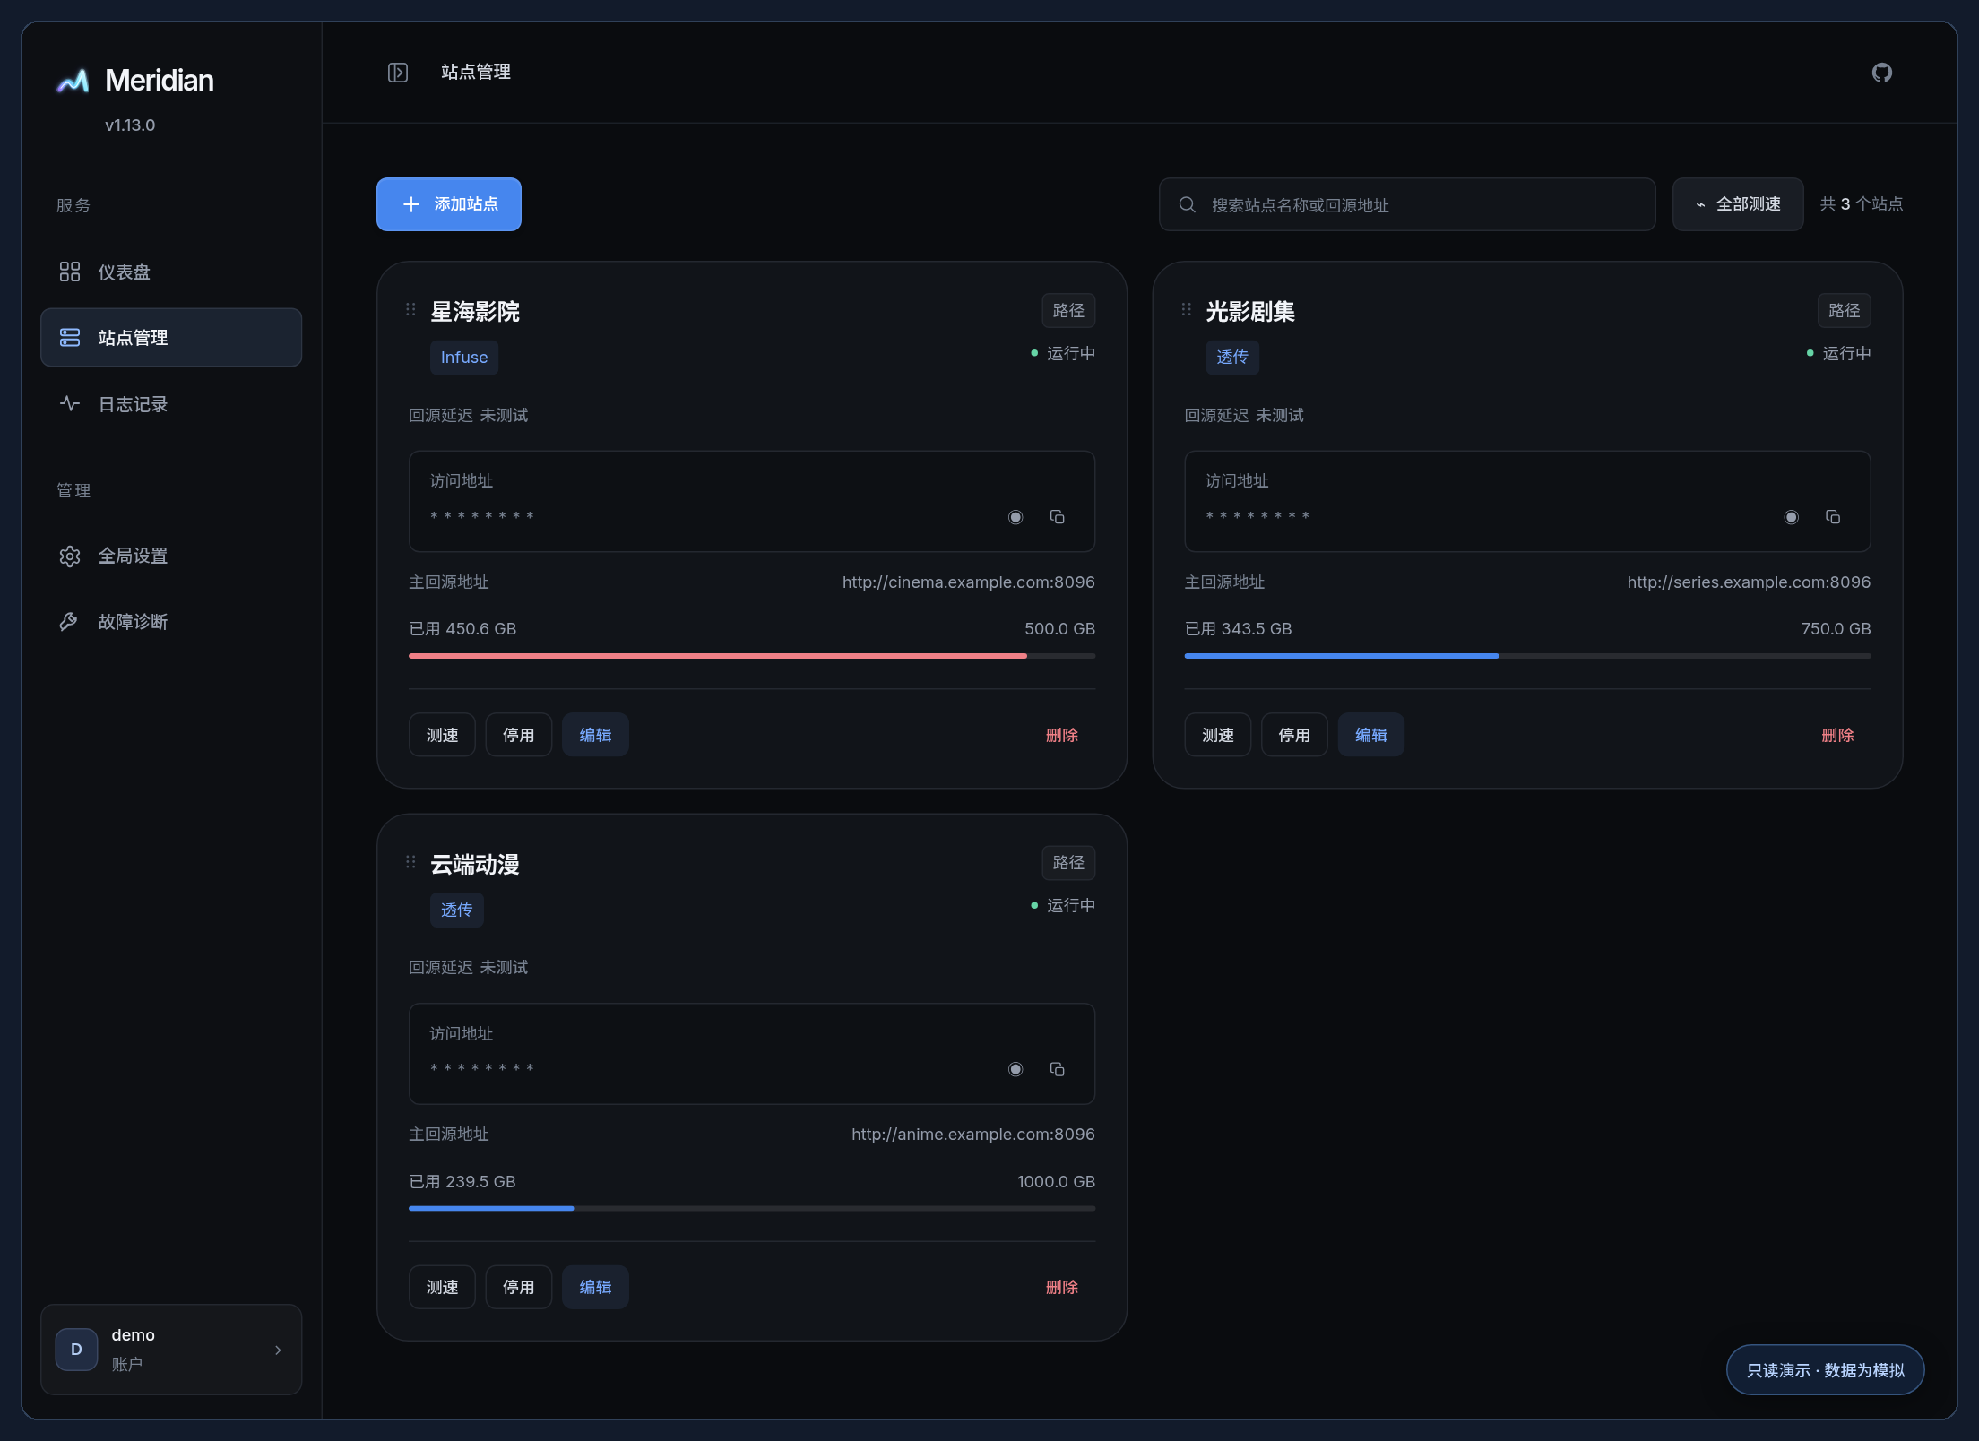Collapse the sidebar with the panel toggle icon
This screenshot has height=1441, width=1979.
398,73
